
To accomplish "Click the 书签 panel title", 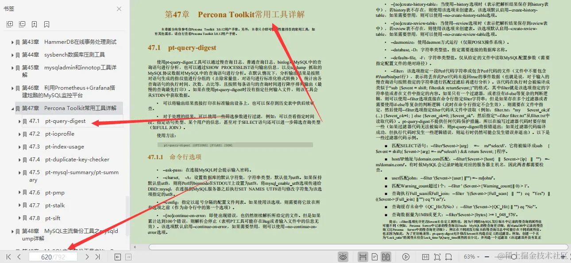I will [9, 9].
